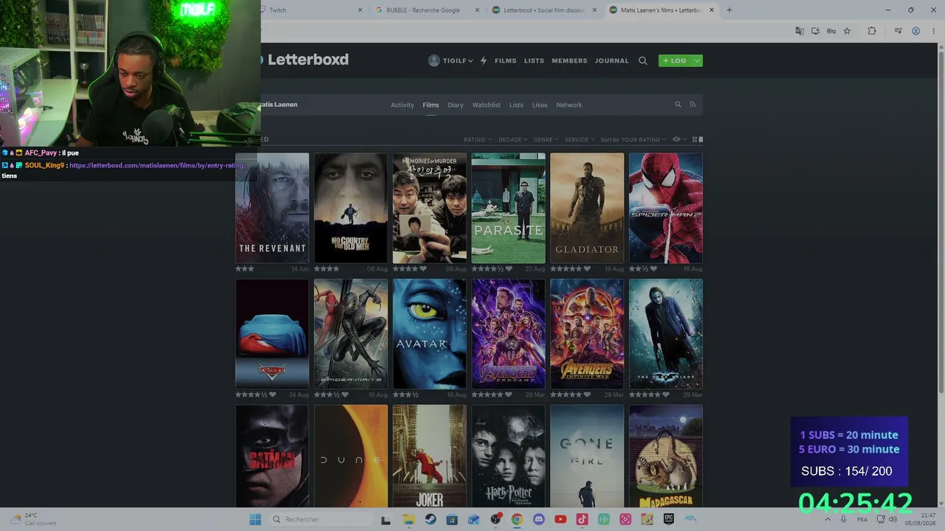
Task: Toggle like heart under the Cars poster
Action: (272, 395)
